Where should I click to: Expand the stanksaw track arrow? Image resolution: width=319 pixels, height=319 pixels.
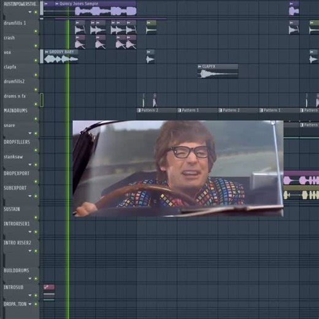[30, 164]
